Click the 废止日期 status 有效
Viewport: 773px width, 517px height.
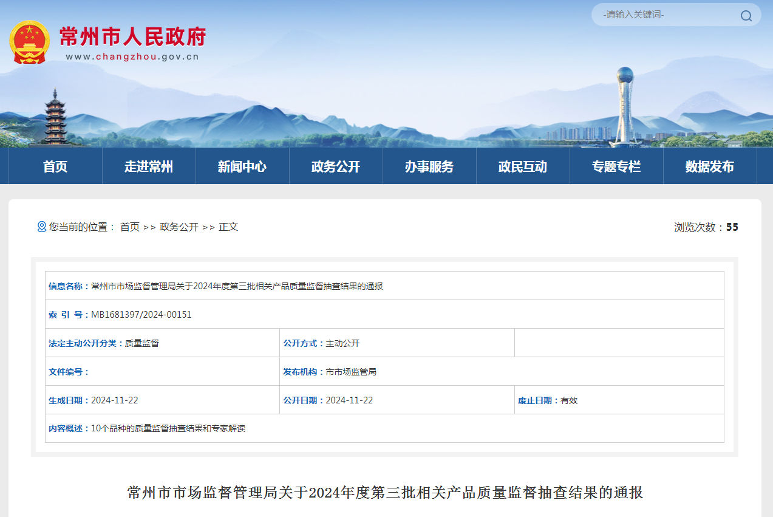click(569, 400)
